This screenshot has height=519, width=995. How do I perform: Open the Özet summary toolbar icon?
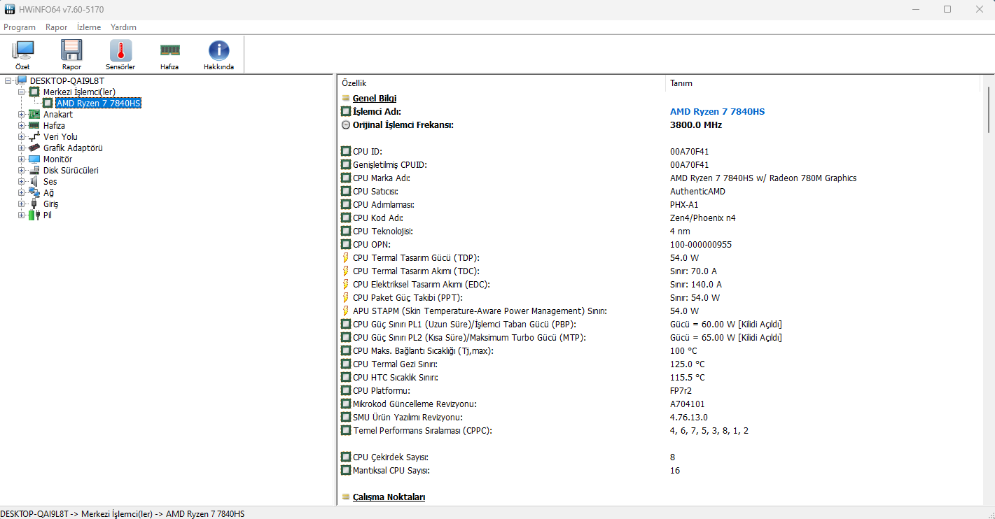coord(22,50)
